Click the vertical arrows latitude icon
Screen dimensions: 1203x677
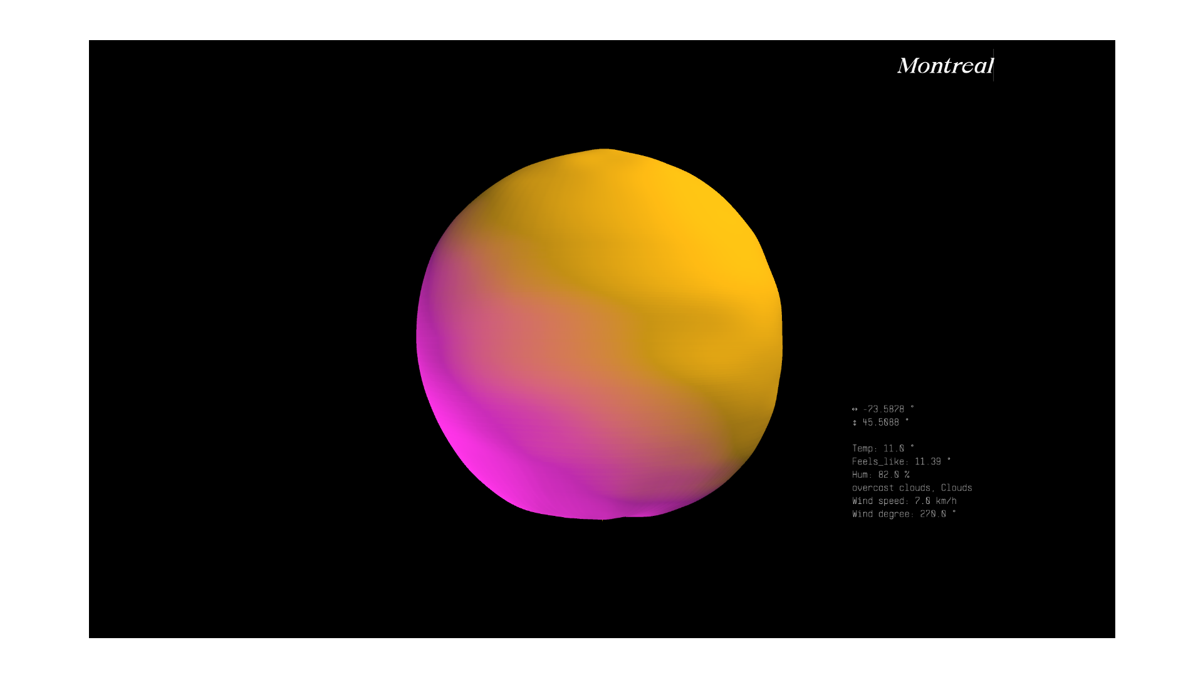click(855, 422)
